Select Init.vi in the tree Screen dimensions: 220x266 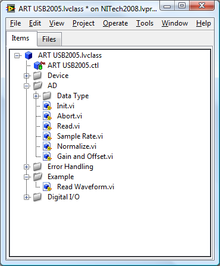point(65,106)
